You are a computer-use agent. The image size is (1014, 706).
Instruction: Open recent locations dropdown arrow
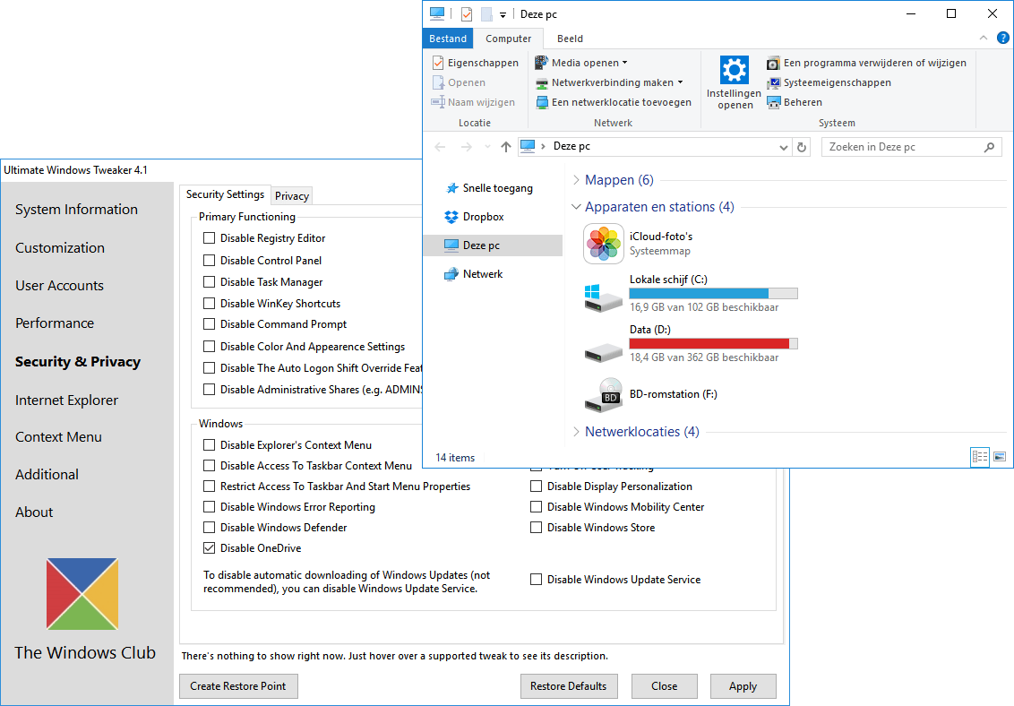pos(487,147)
